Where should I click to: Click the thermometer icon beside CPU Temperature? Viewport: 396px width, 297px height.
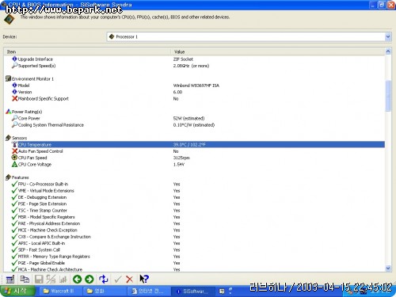14,144
